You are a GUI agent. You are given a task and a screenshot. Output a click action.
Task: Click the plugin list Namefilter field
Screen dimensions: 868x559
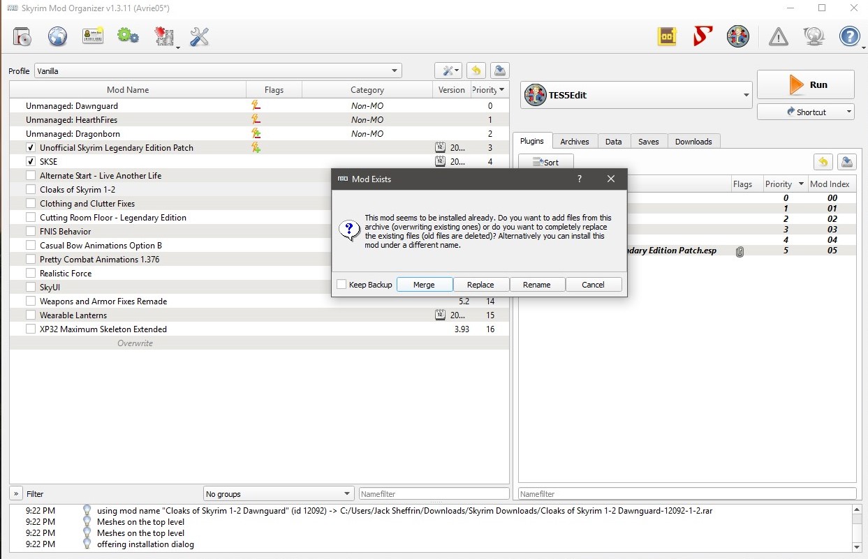tap(687, 493)
